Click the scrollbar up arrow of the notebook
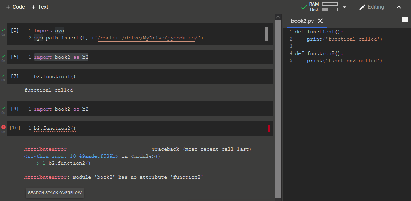411x201 pixels. (278, 17)
